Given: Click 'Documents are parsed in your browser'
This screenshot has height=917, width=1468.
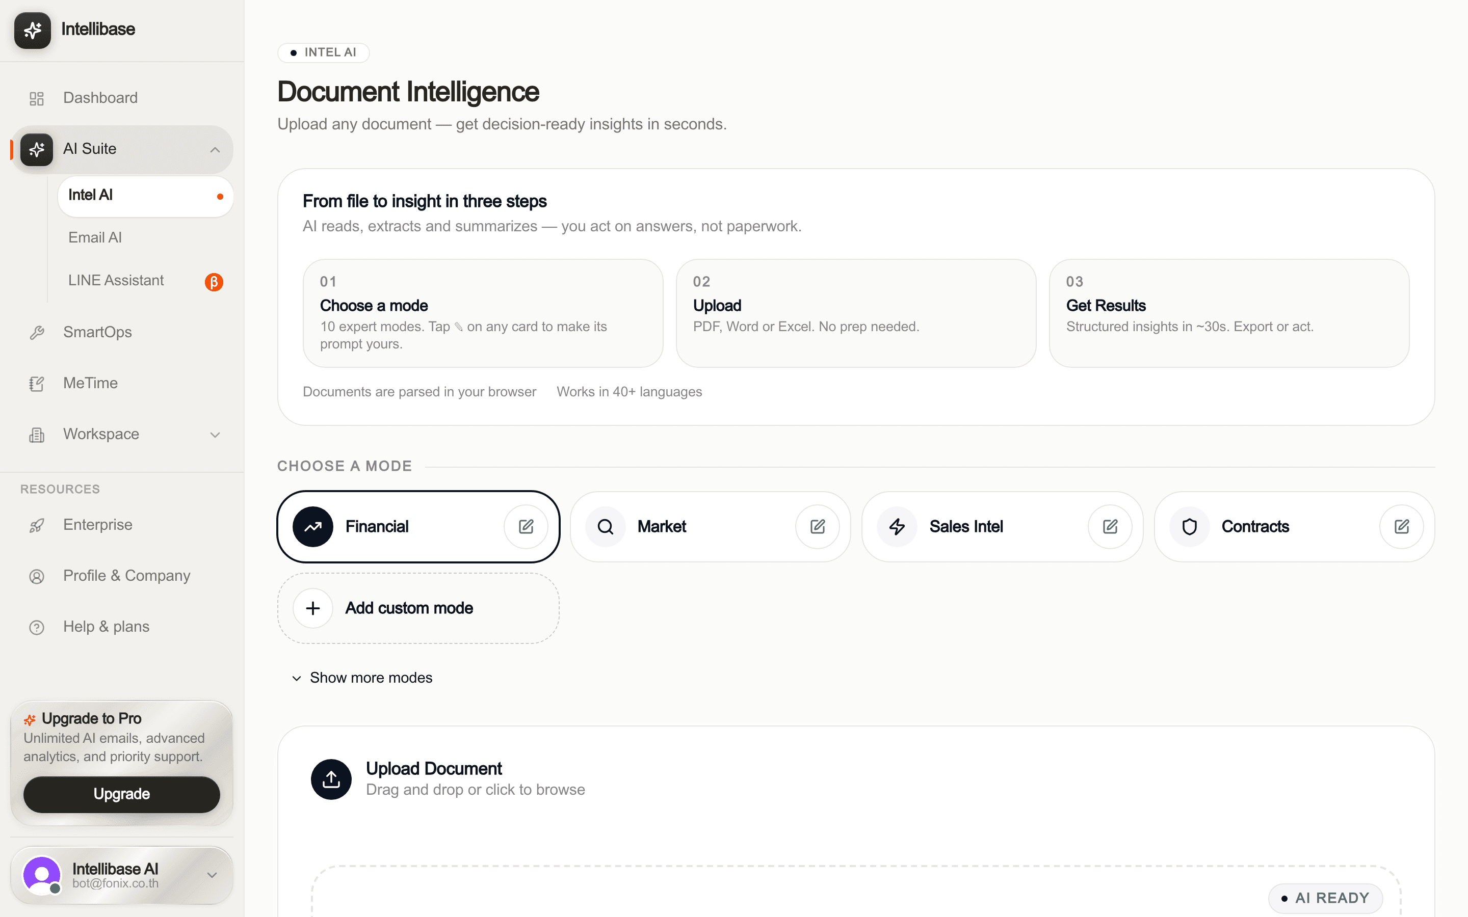Looking at the screenshot, I should pos(419,392).
